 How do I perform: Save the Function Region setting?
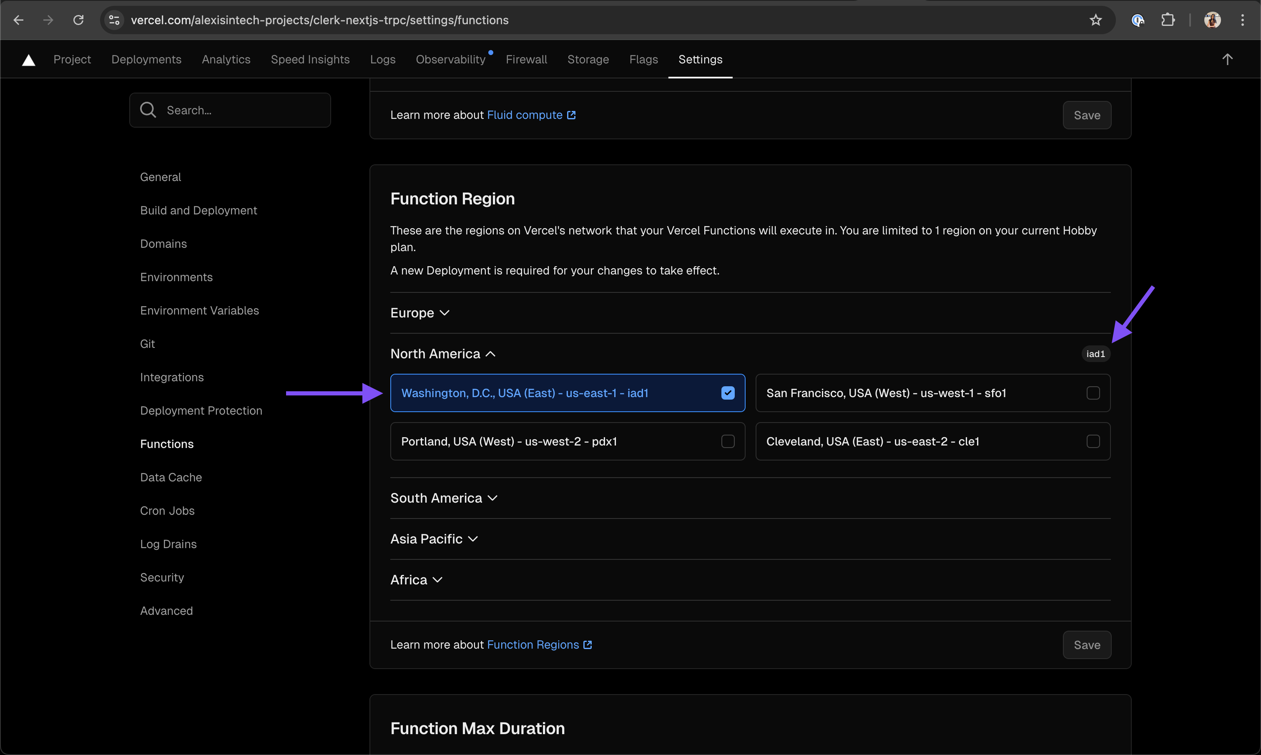point(1087,644)
